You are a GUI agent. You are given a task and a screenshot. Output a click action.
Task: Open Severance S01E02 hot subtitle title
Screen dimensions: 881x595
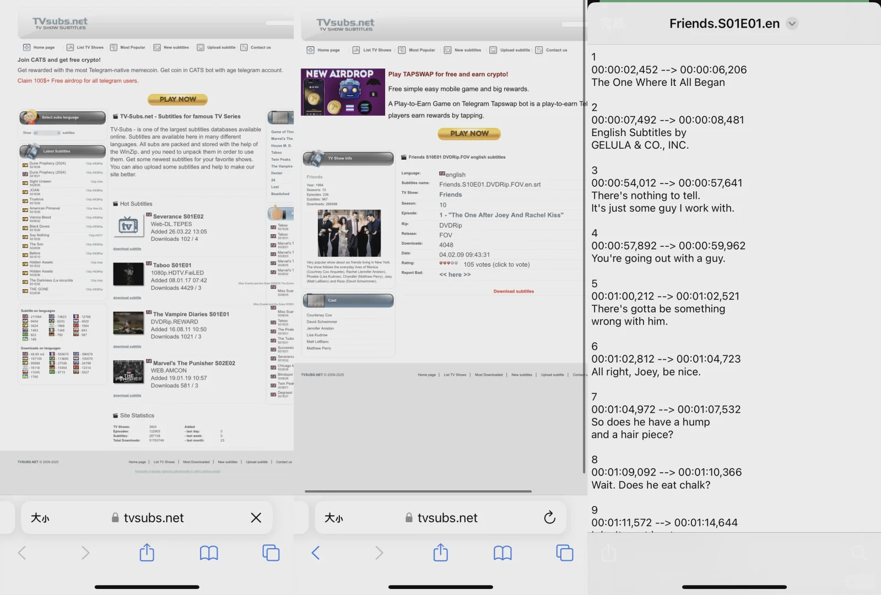tap(178, 217)
